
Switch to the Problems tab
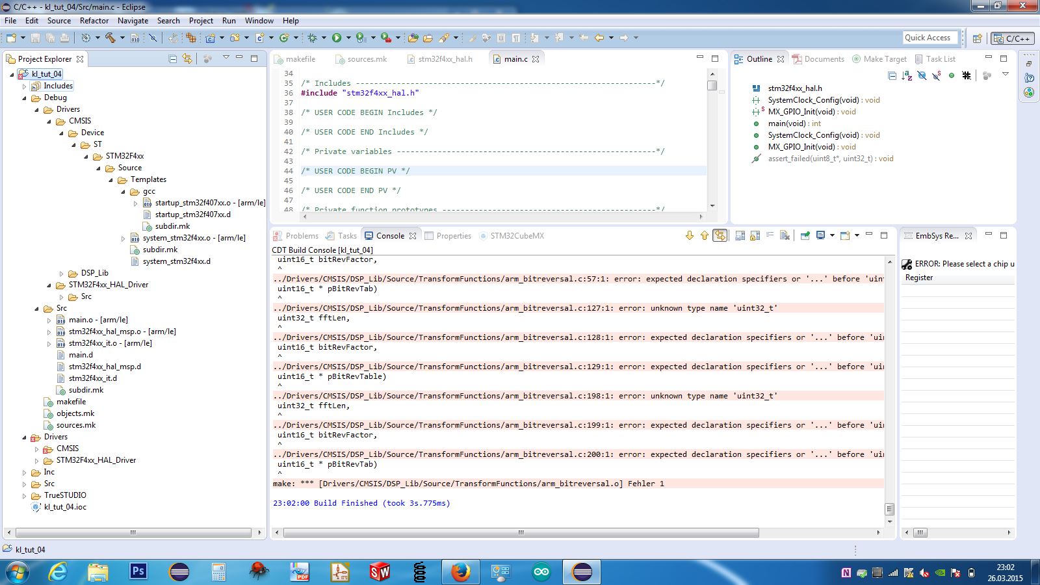point(296,235)
